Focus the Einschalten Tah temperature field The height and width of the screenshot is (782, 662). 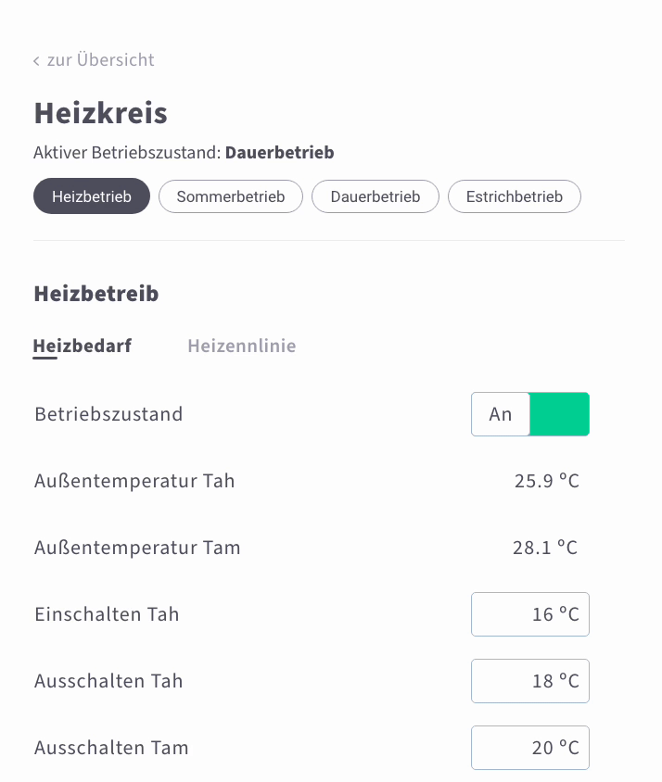530,614
